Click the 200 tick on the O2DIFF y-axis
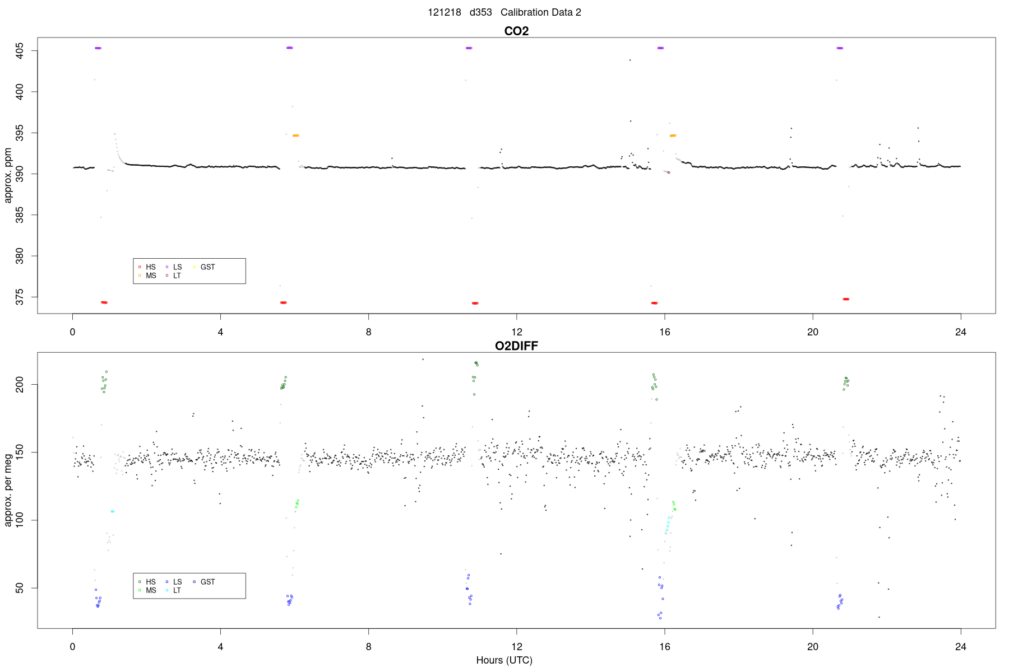The width and height of the screenshot is (1009, 672). tap(20, 385)
